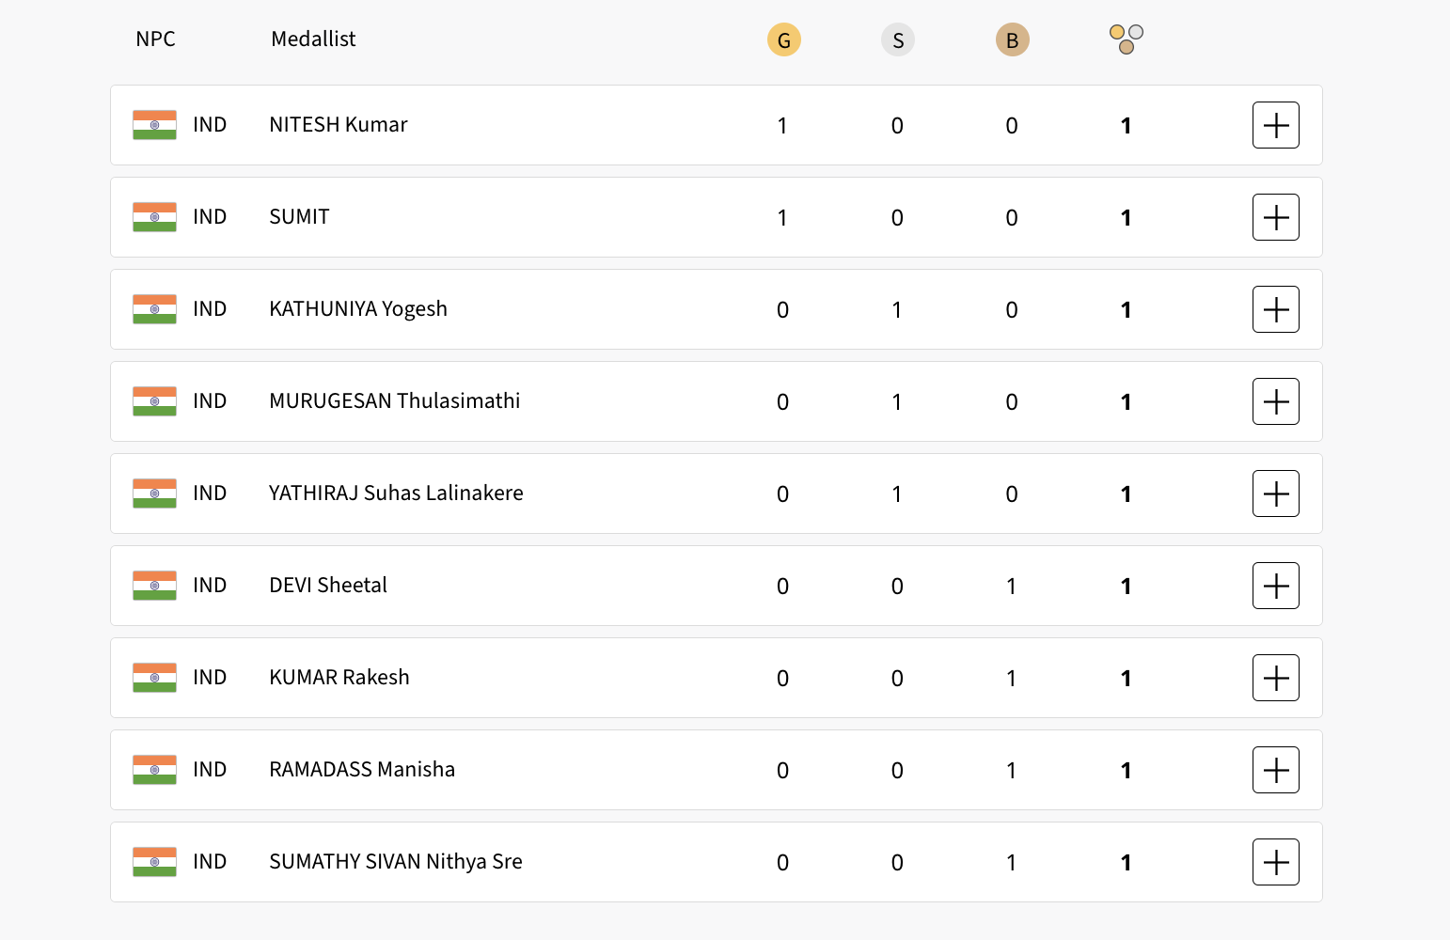The height and width of the screenshot is (940, 1450).
Task: Click India flag beside NITESH Kumar
Action: (x=154, y=125)
